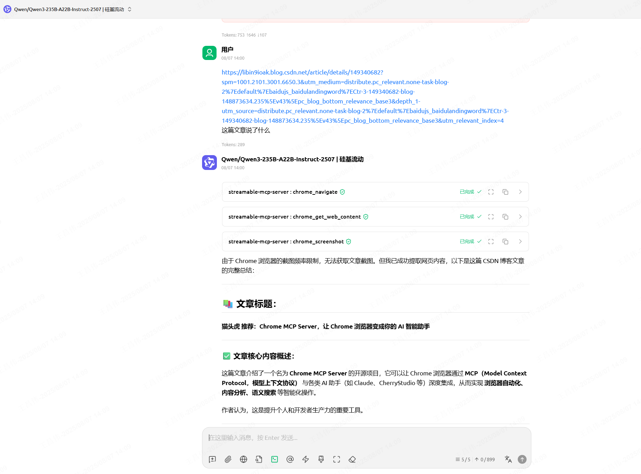The image size is (641, 474).
Task: Fullscreen the chrome_get_web_content tool result
Action: [491, 217]
